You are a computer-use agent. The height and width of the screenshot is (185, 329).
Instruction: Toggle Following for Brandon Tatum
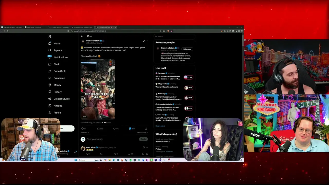click(187, 49)
